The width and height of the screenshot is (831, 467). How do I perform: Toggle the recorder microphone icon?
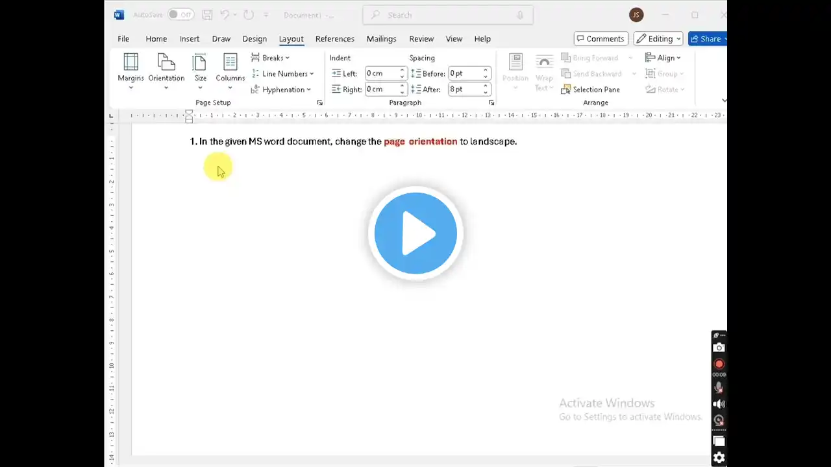click(719, 387)
